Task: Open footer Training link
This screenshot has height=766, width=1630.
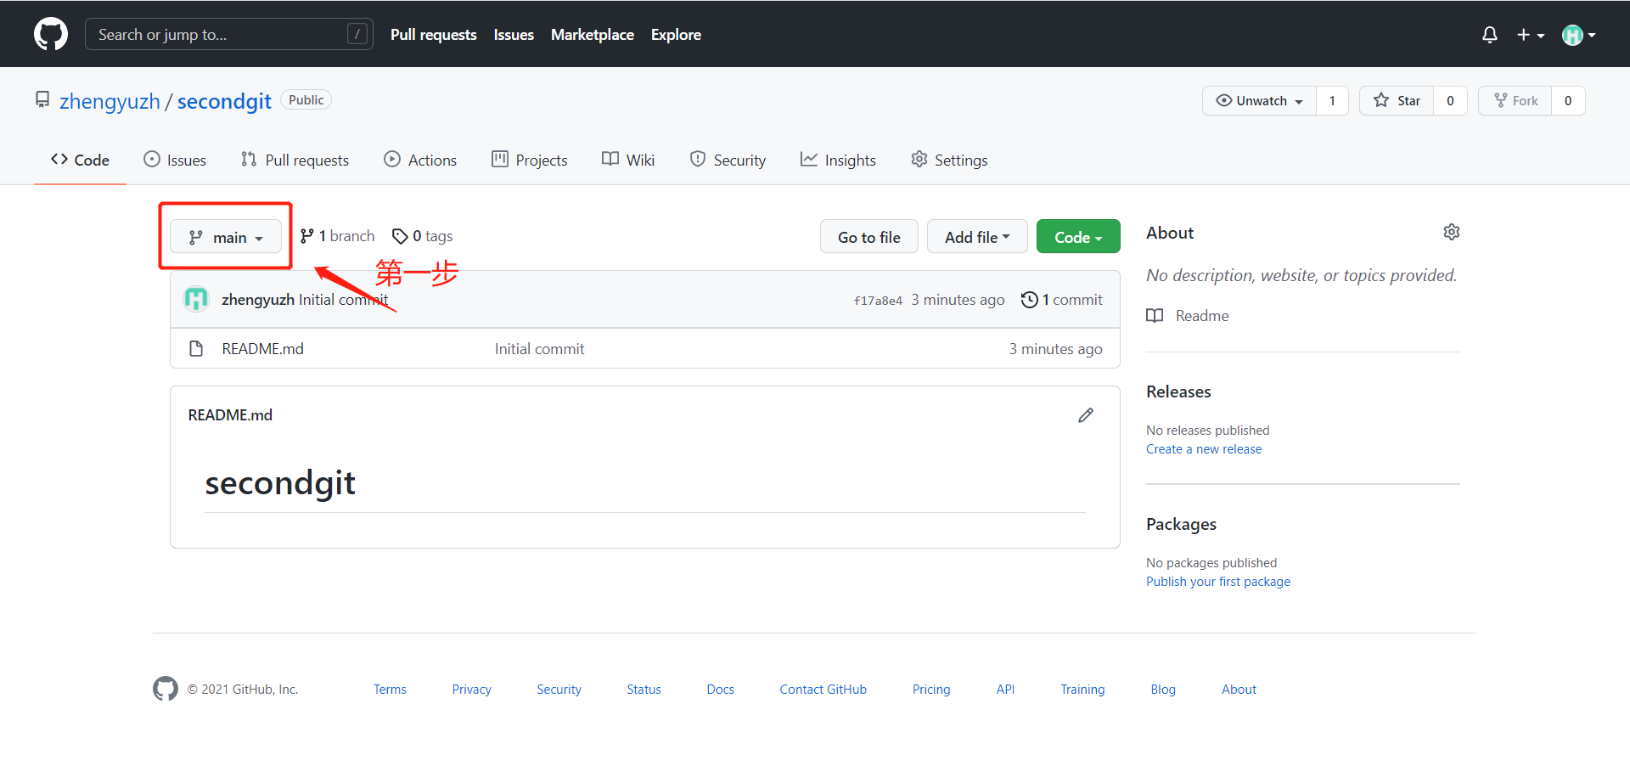Action: [x=1082, y=690]
